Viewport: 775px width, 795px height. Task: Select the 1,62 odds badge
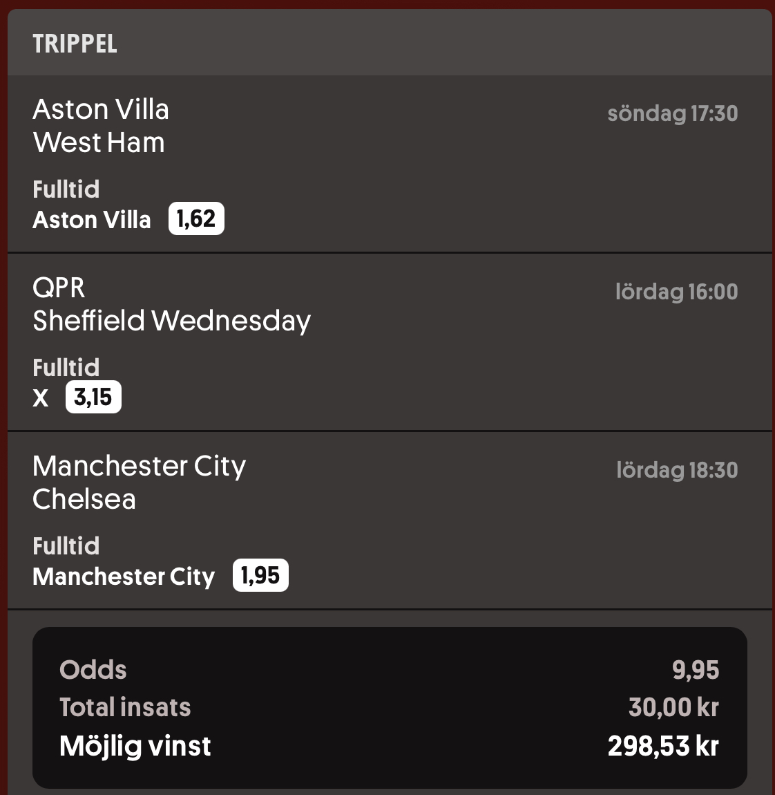coord(197,218)
